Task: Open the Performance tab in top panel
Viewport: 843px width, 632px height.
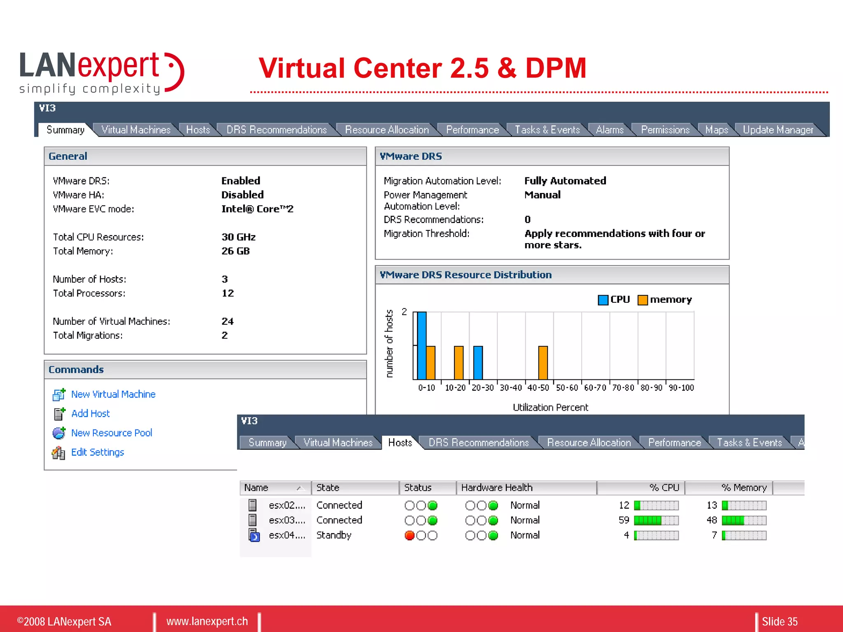Action: (x=472, y=130)
